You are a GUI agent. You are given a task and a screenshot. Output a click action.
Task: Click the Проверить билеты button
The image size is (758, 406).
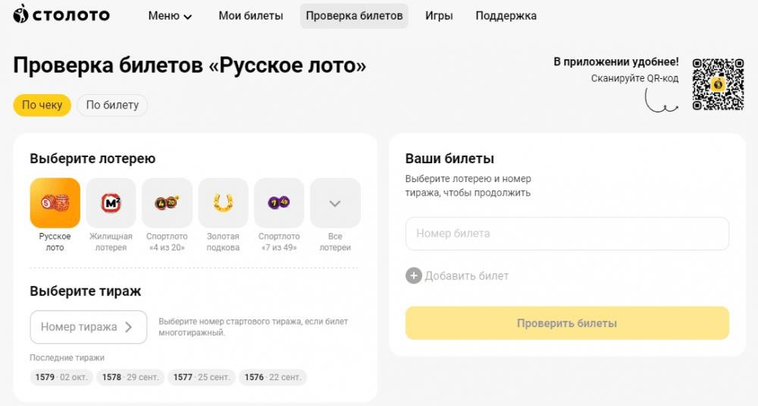[x=567, y=323]
